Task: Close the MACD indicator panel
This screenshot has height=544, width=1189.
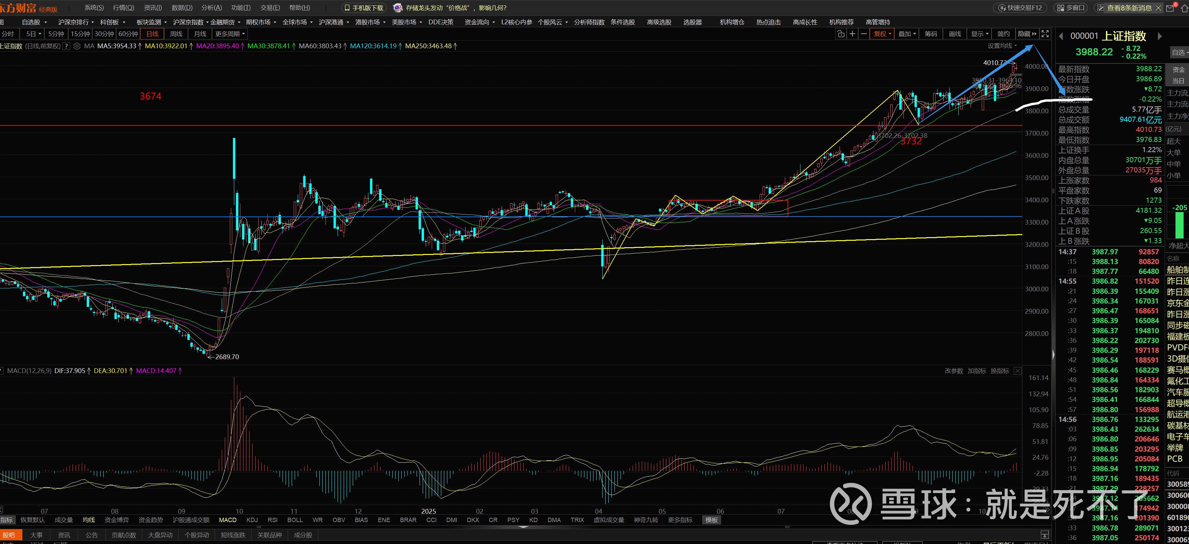Action: click(x=1017, y=371)
